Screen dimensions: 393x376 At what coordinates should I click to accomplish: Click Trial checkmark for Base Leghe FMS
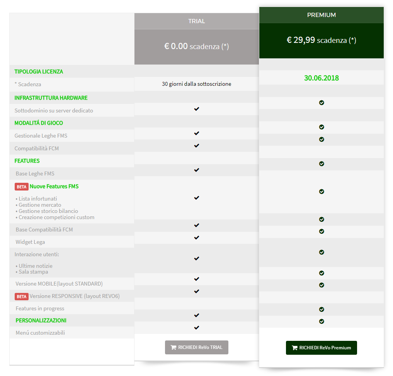click(196, 170)
